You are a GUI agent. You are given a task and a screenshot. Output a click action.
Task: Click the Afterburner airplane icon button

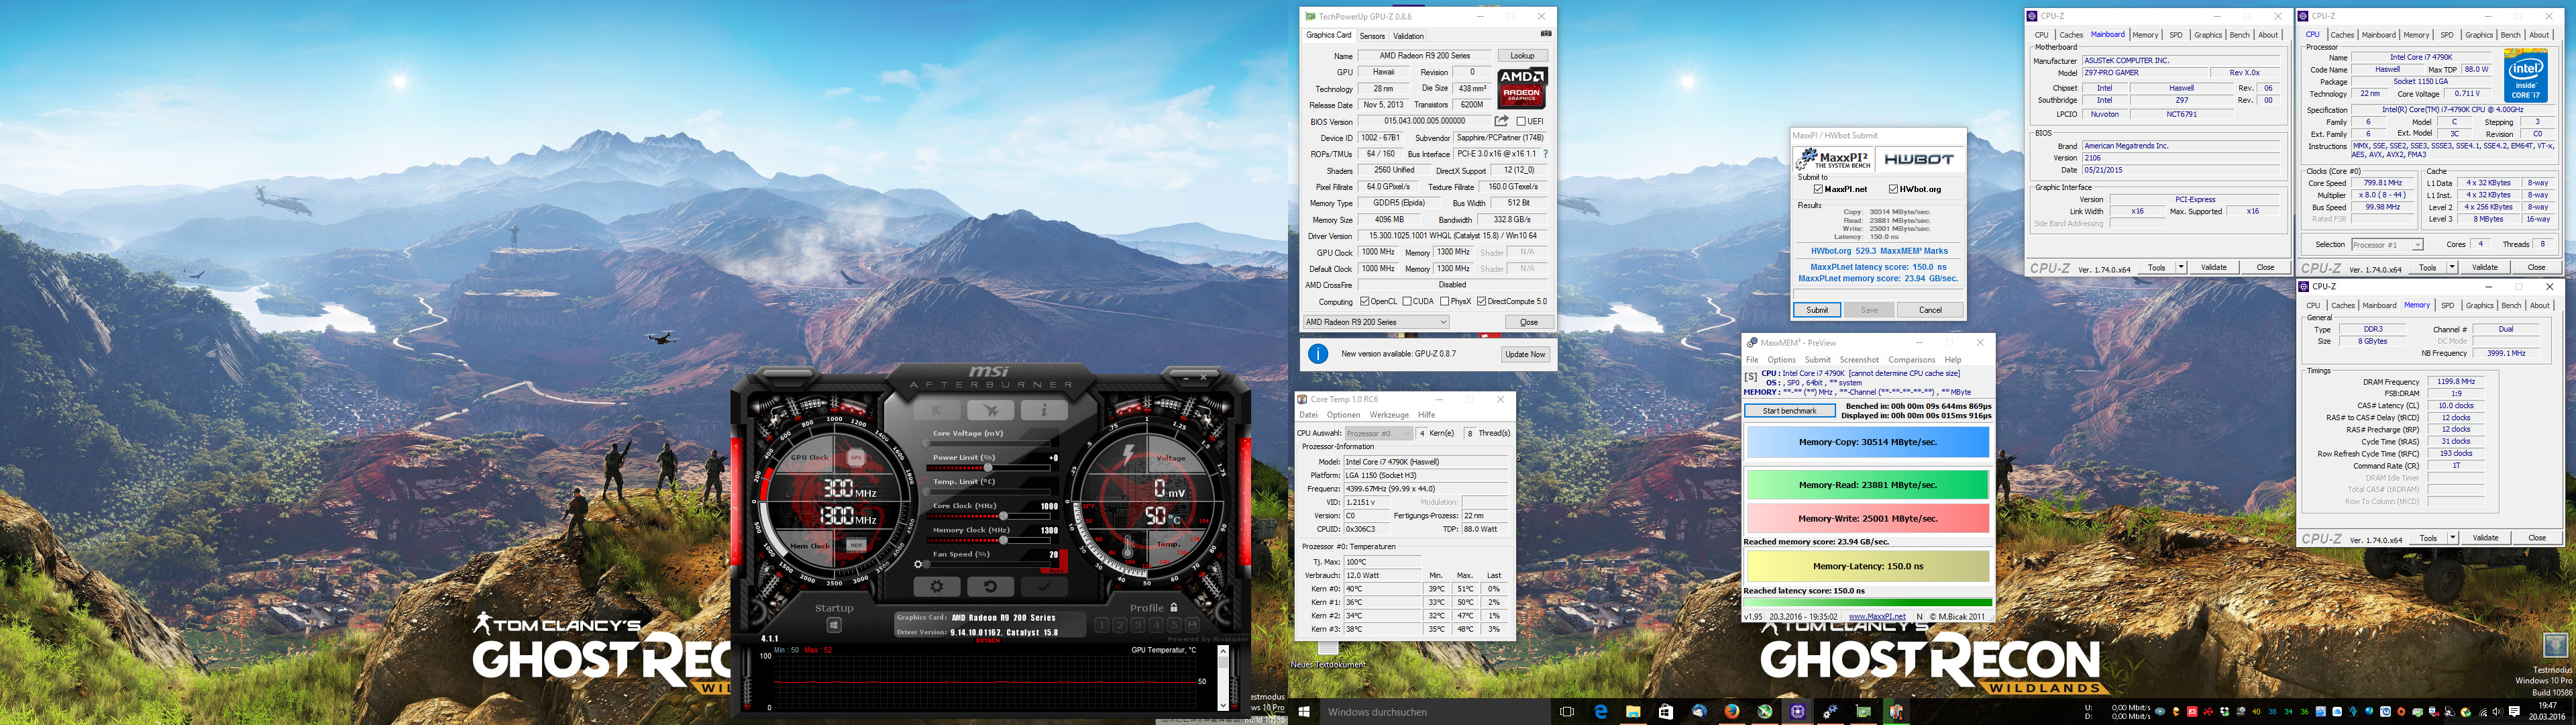(x=990, y=411)
